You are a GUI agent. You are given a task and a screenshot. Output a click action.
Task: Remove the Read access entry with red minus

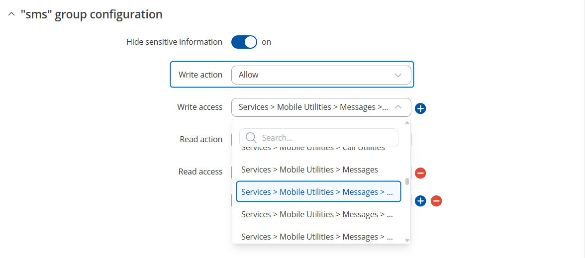pos(420,173)
